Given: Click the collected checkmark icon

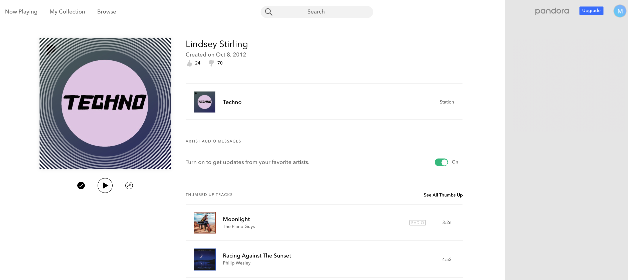Looking at the screenshot, I should click(x=81, y=185).
